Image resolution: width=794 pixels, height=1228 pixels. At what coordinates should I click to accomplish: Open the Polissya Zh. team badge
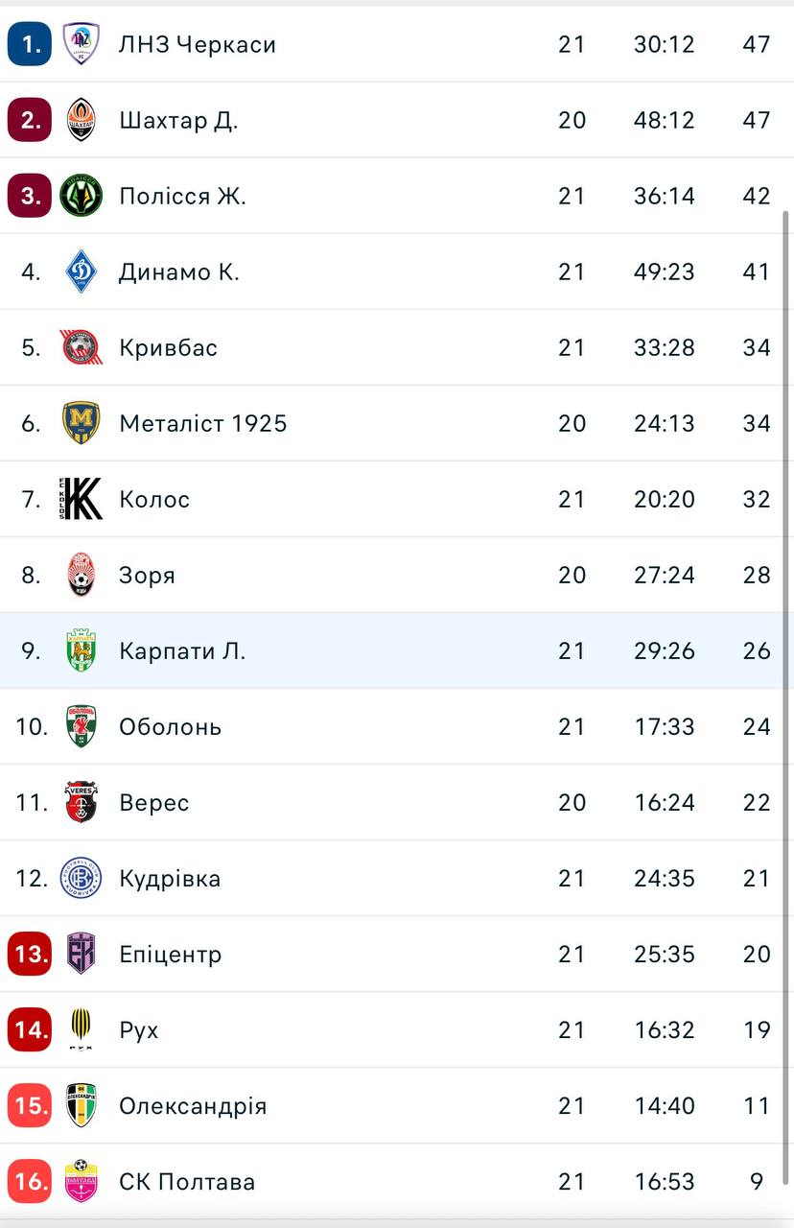point(81,196)
